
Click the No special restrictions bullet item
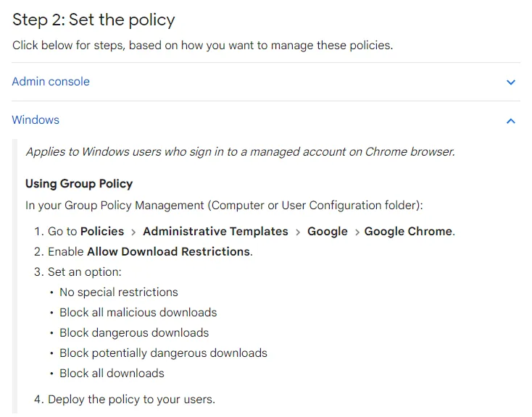119,292
